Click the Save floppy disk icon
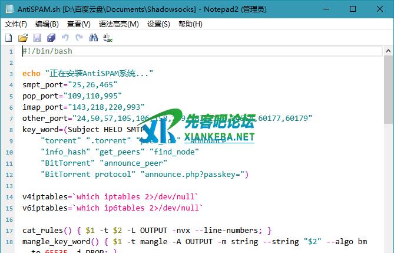This screenshot has width=394, height=253. pyautogui.click(x=37, y=38)
